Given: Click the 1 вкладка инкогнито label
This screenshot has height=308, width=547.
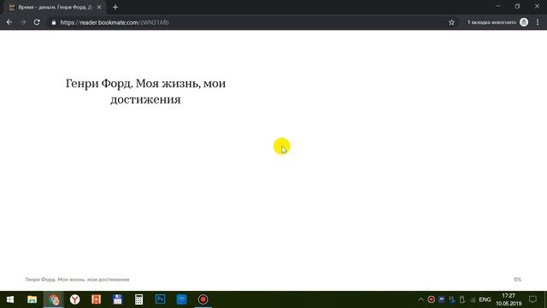Looking at the screenshot, I should (x=491, y=22).
